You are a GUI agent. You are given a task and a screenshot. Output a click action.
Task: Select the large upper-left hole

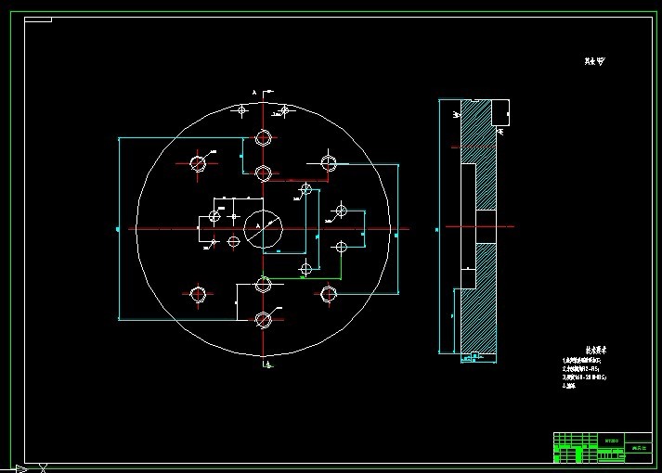click(198, 163)
